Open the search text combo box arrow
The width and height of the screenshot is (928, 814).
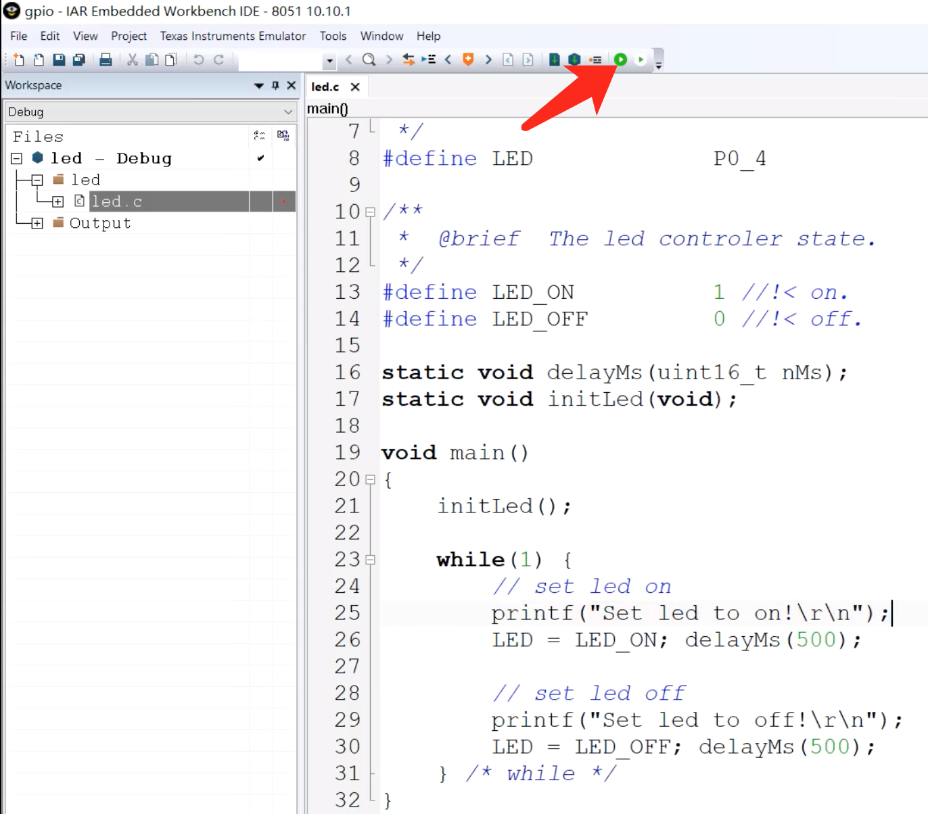tap(329, 60)
